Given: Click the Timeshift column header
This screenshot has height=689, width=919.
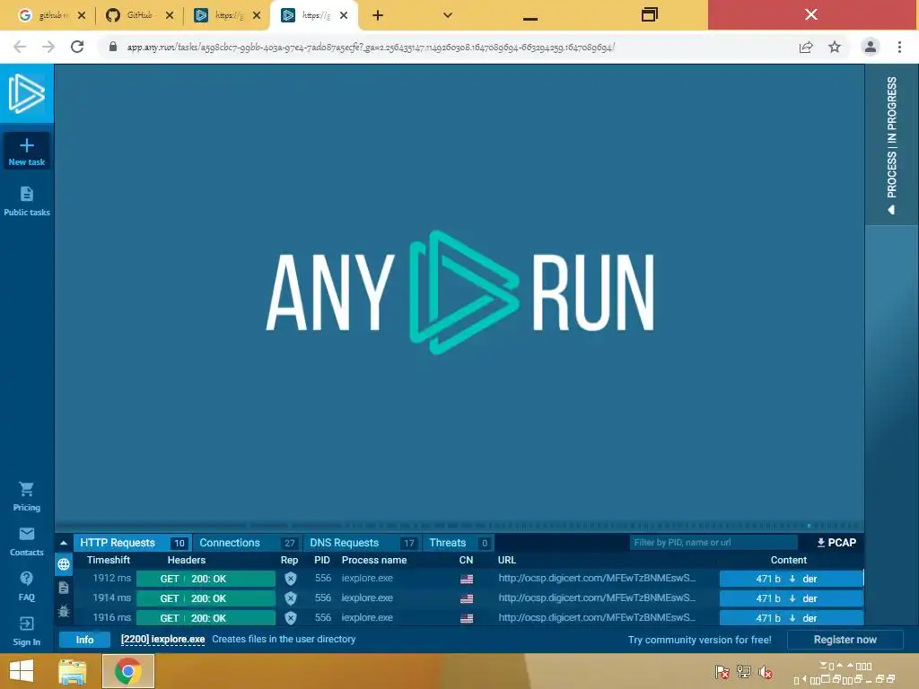Looking at the screenshot, I should [109, 560].
